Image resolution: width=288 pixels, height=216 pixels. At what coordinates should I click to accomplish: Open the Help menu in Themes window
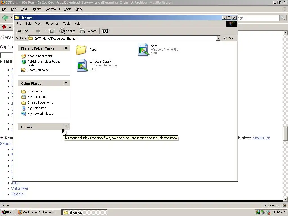pyautogui.click(x=77, y=24)
